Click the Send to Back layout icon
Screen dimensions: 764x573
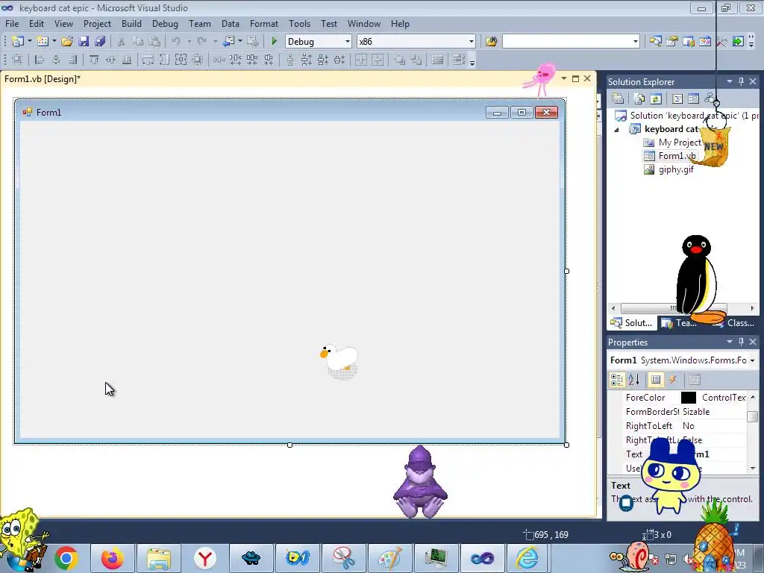click(x=416, y=60)
